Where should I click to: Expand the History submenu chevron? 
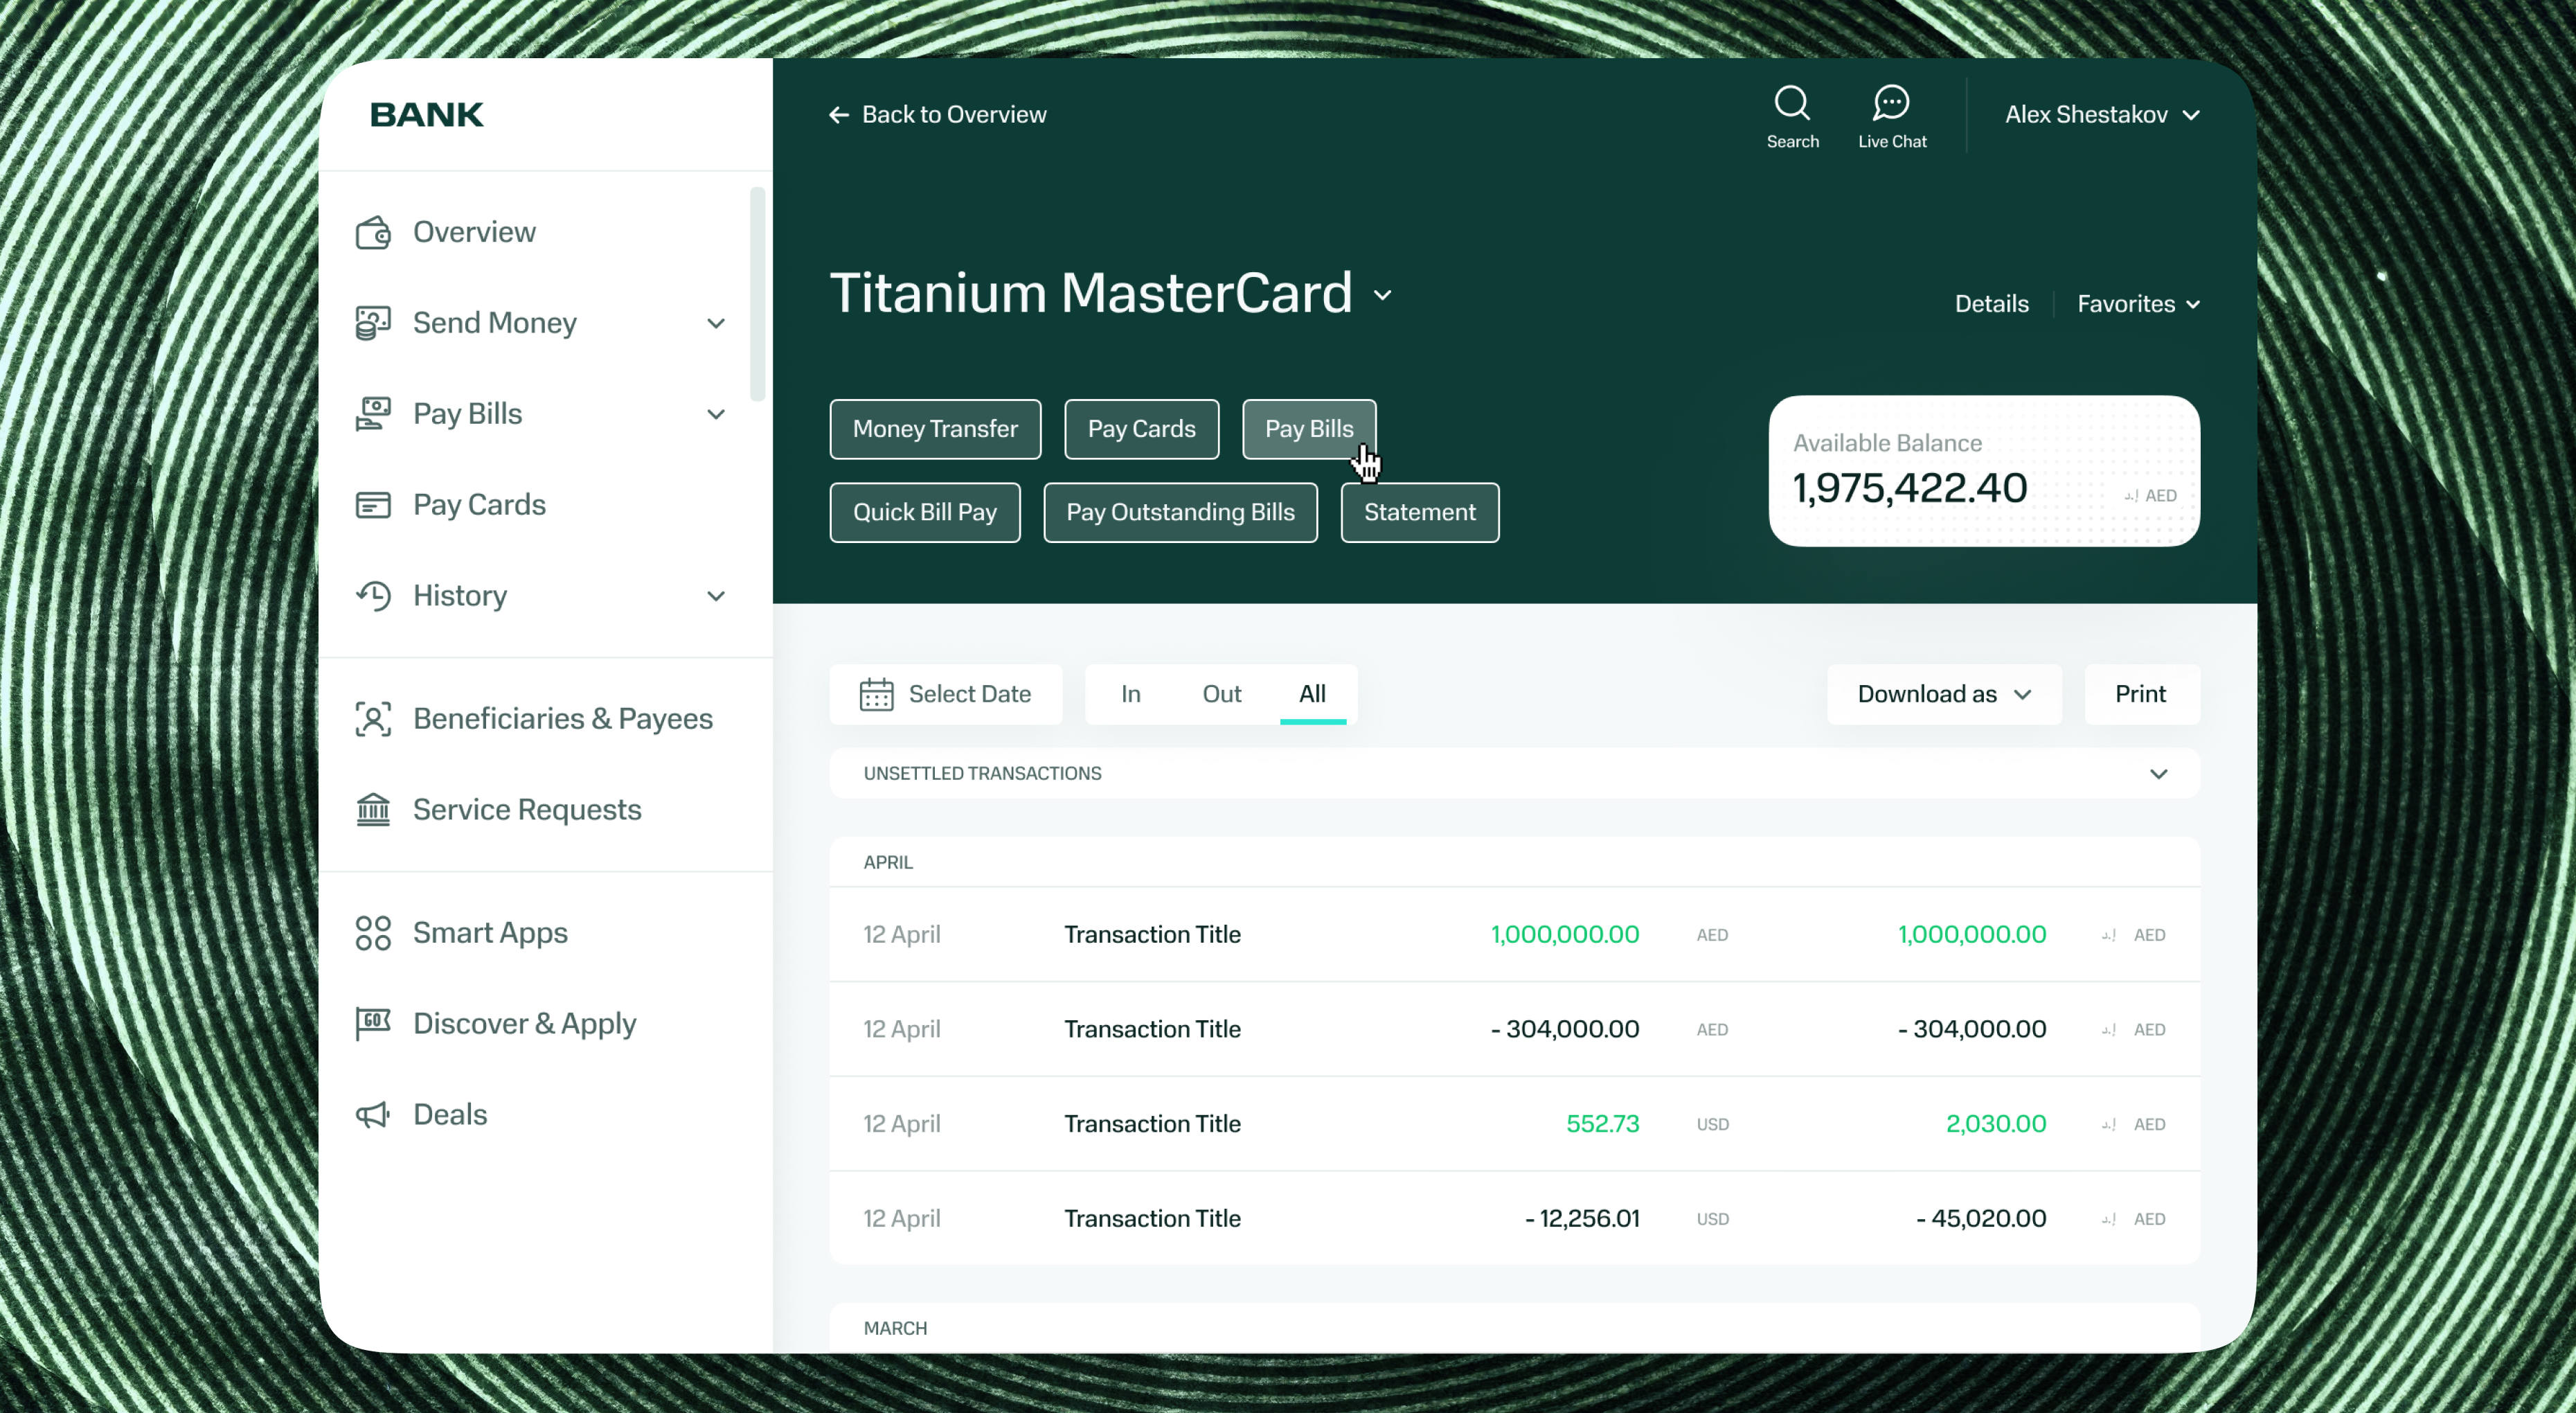(716, 596)
